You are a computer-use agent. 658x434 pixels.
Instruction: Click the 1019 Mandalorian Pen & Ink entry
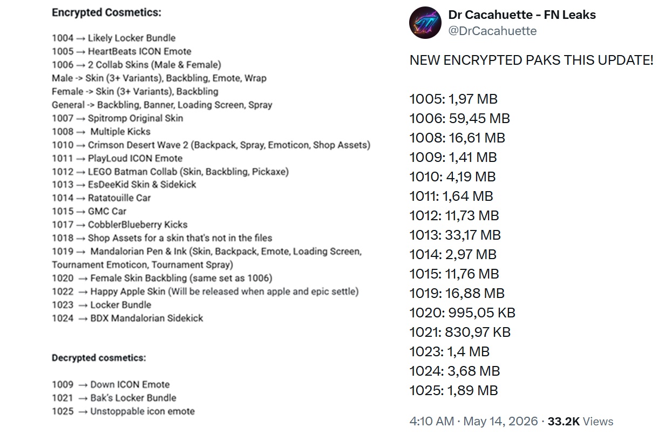pos(207,258)
